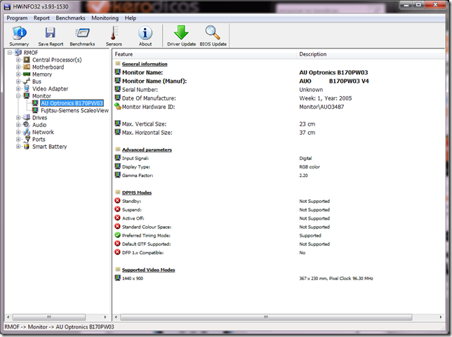Collapse the RMOF root node
Image resolution: width=452 pixels, height=337 pixels.
[10, 53]
